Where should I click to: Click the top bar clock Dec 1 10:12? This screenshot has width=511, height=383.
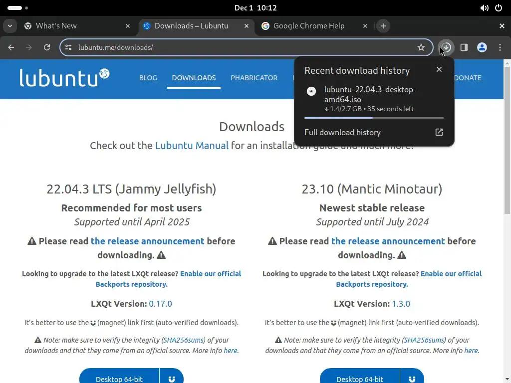pos(255,8)
